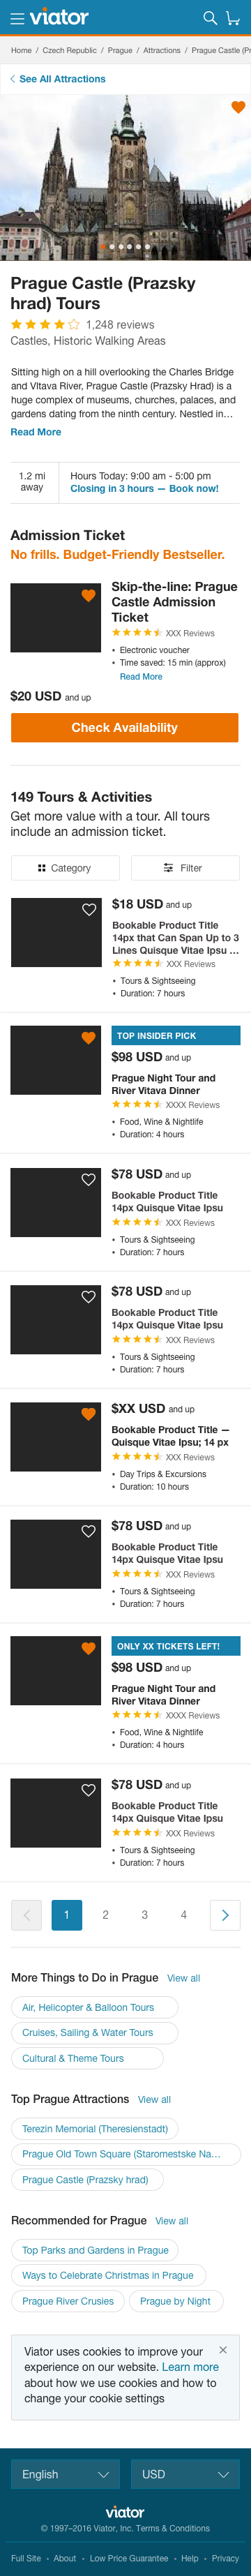Open the shopping cart icon
The width and height of the screenshot is (251, 2576).
pyautogui.click(x=233, y=18)
